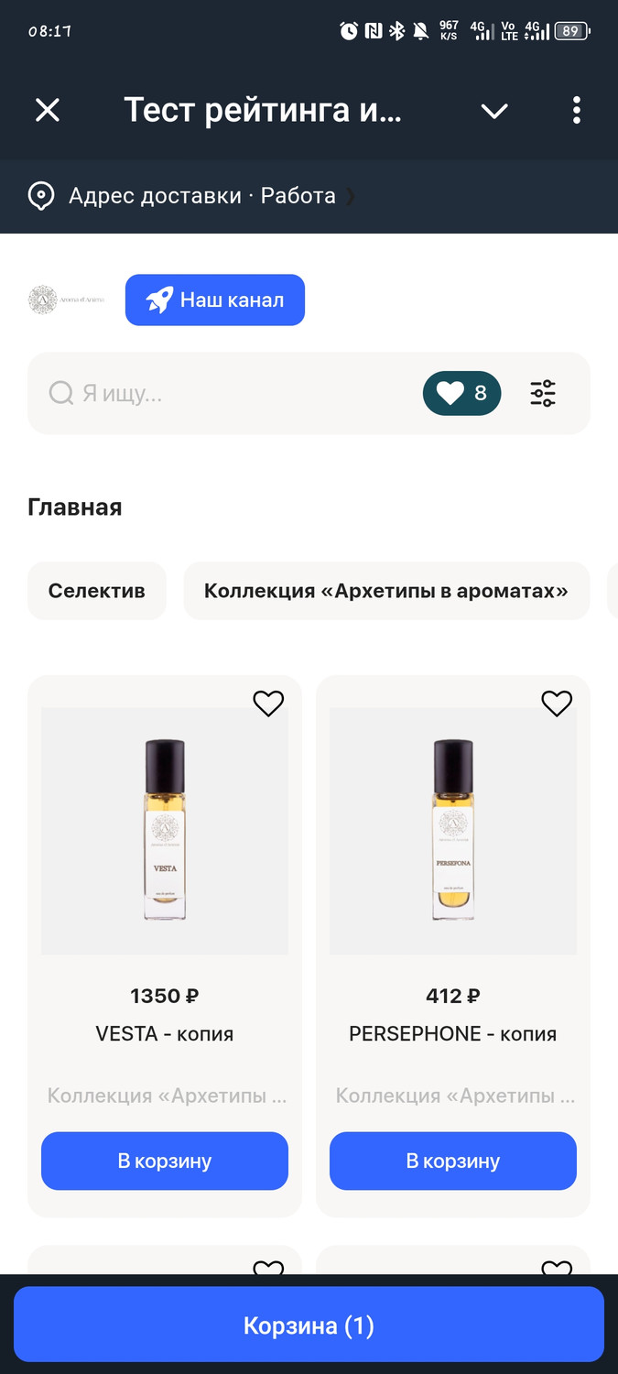The width and height of the screenshot is (618, 1374).
Task: Toggle favorite heart on VESTA product
Action: (268, 703)
